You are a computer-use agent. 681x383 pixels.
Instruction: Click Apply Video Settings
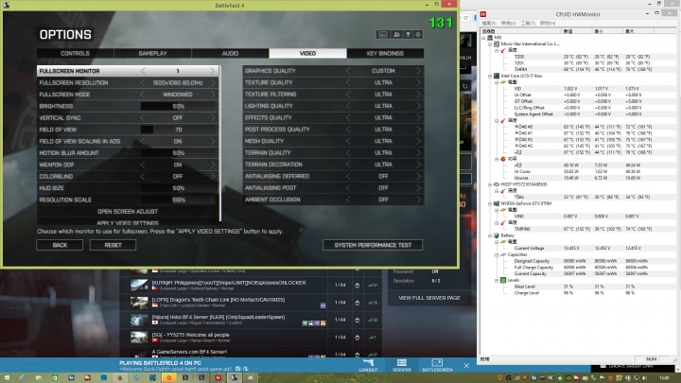[x=128, y=222]
